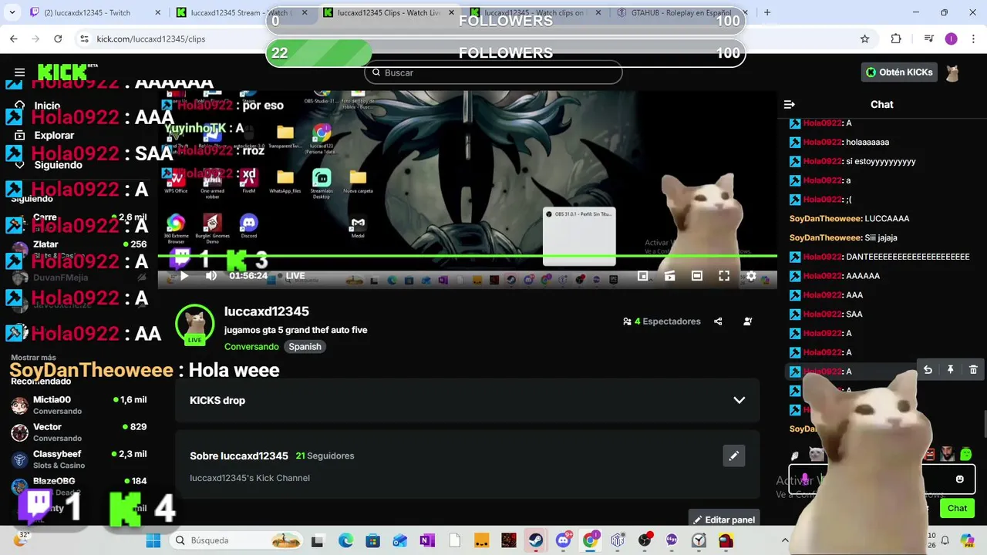Edit the Sobre luccaxd12345 panel
This screenshot has height=555, width=987.
tap(734, 456)
